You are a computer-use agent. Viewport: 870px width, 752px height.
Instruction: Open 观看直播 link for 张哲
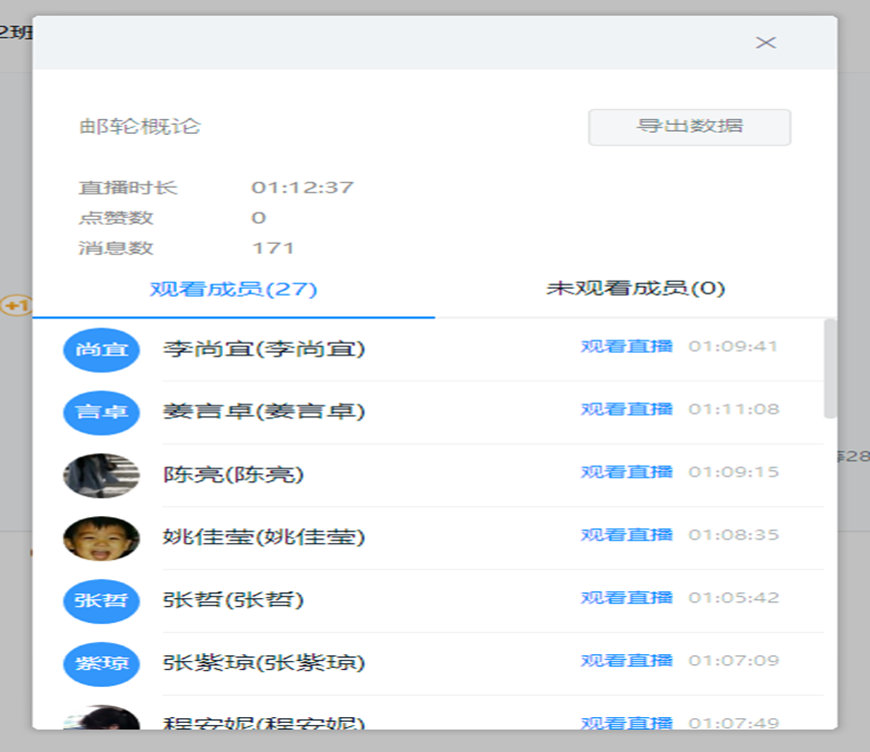626,598
